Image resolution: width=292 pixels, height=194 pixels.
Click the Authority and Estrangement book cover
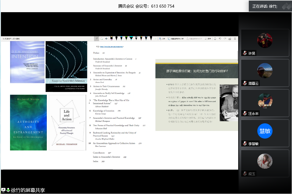click(x=28, y=122)
